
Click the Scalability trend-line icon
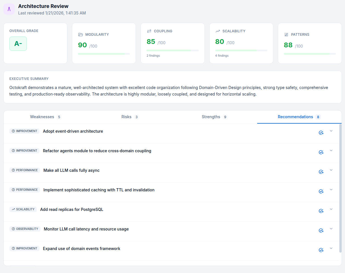pos(218,31)
